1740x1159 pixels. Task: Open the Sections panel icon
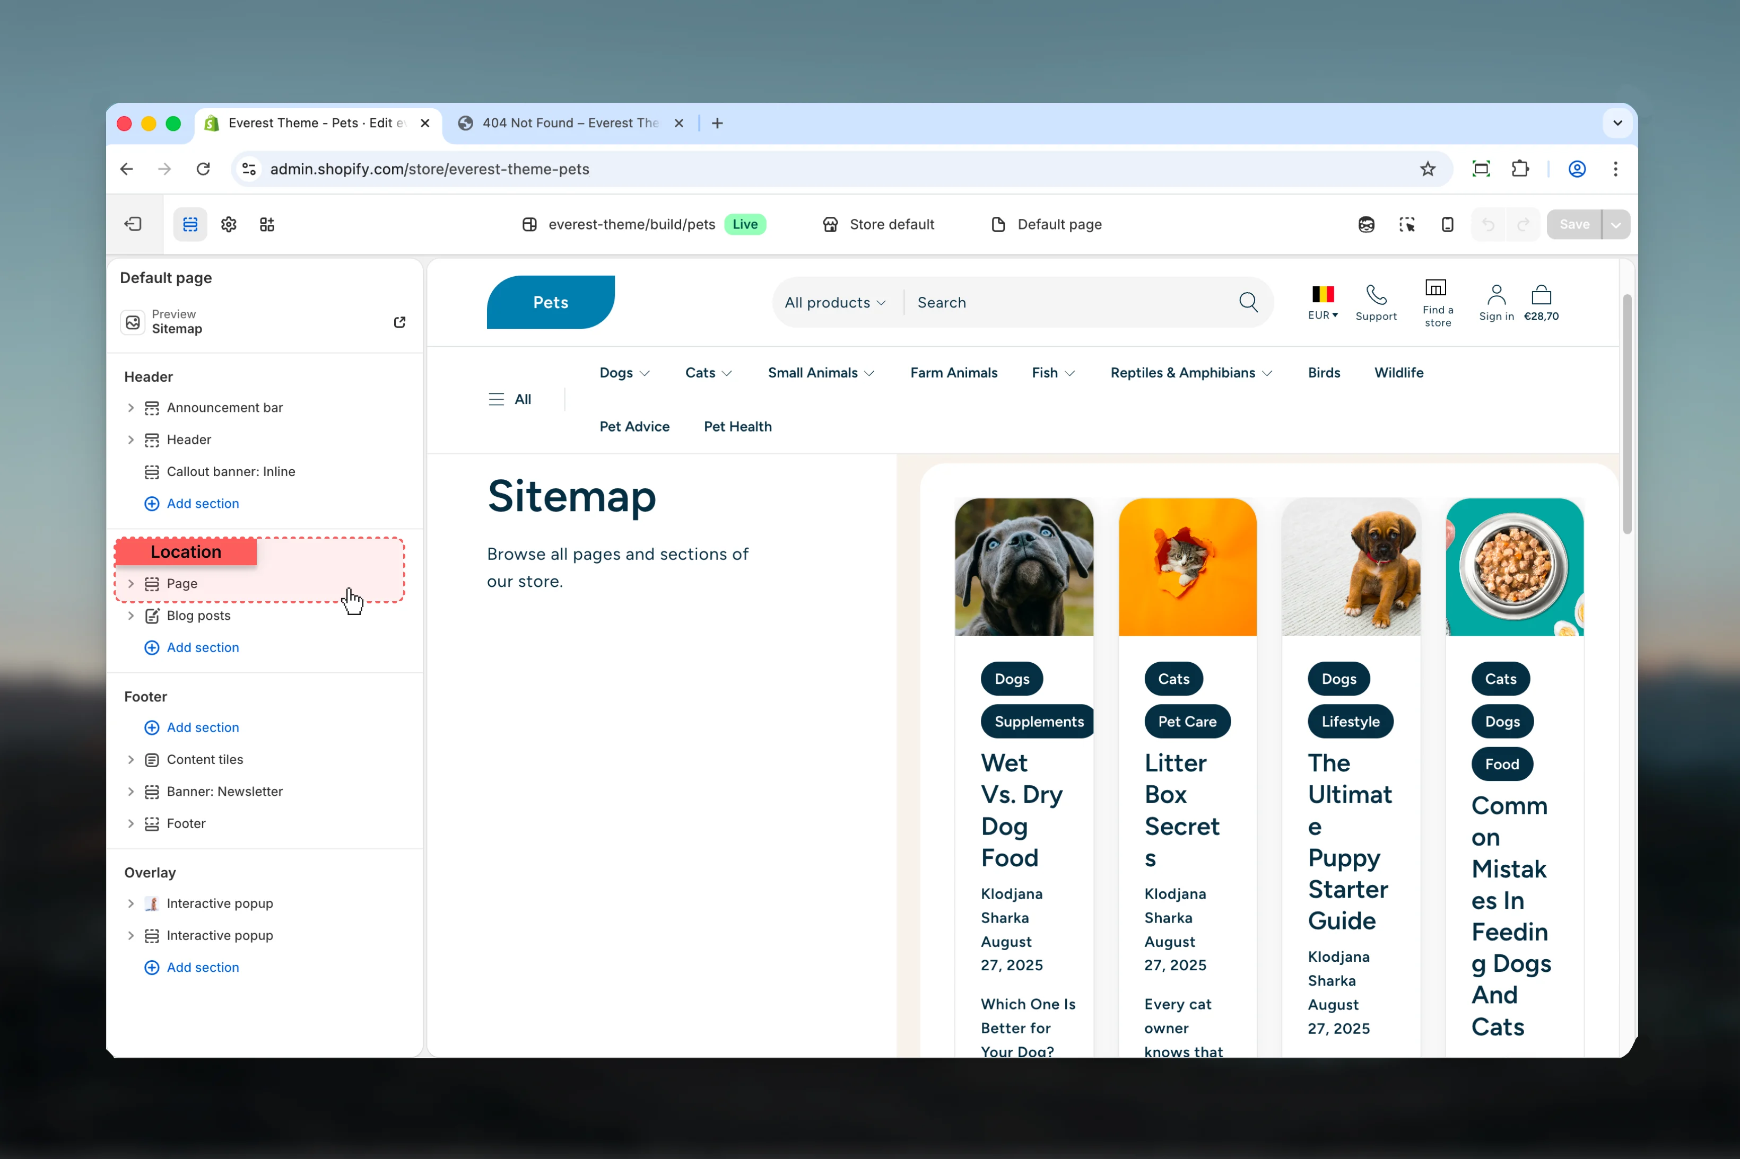coord(190,224)
